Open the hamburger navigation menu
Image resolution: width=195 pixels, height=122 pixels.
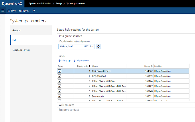point(3,11)
